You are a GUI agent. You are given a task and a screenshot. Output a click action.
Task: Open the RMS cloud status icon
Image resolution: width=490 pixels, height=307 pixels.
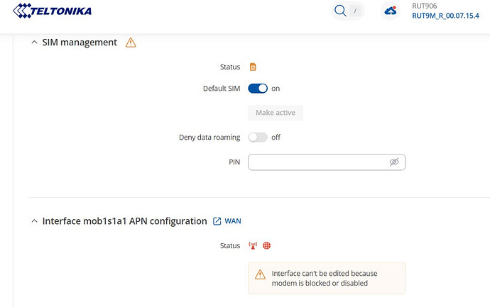pyautogui.click(x=389, y=11)
